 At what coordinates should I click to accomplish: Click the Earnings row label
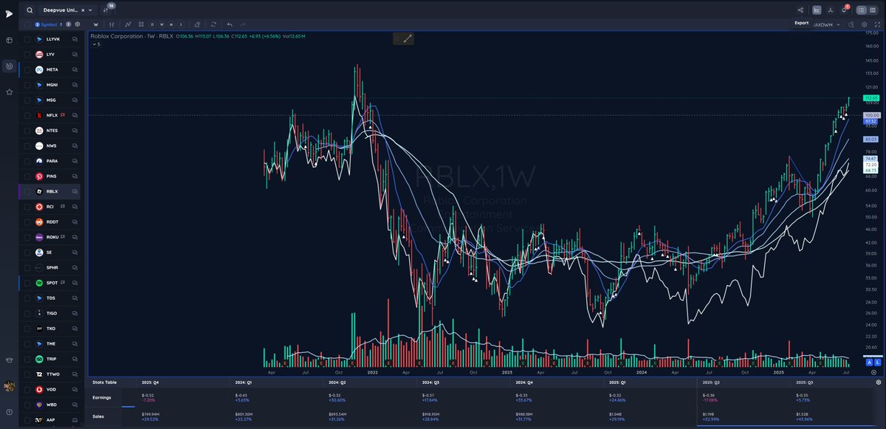pos(102,397)
